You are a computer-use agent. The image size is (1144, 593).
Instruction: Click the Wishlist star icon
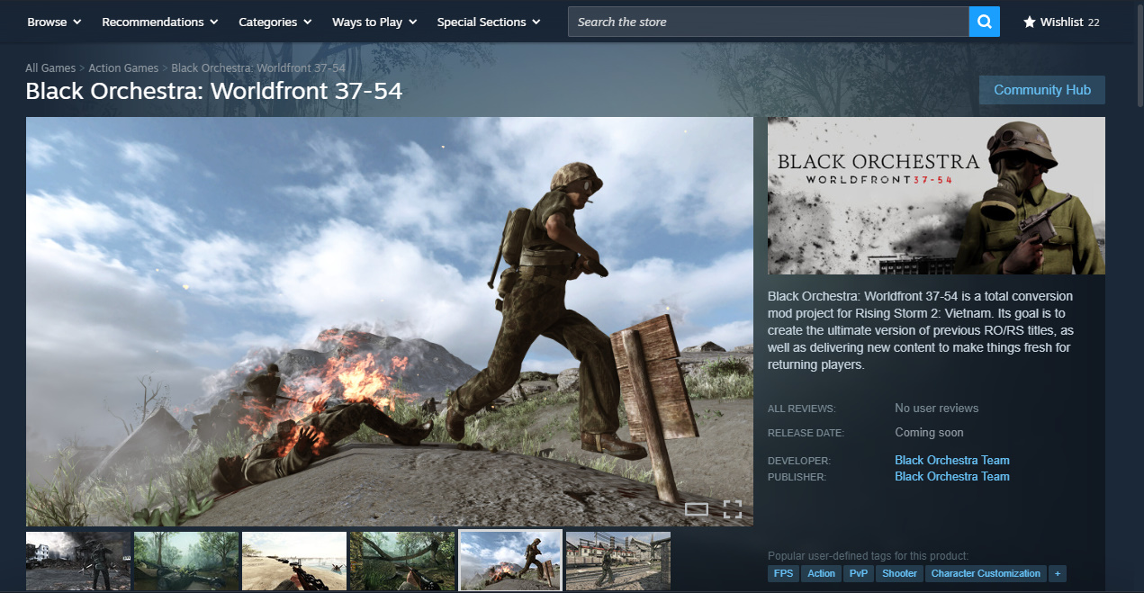[1030, 22]
